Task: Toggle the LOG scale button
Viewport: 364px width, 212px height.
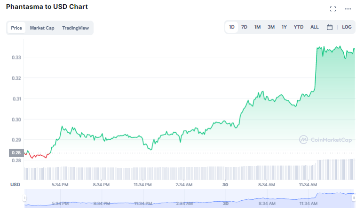Action: (347, 27)
